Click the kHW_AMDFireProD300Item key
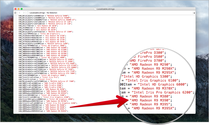This screenshot has height=125, width=209. pyautogui.click(x=30, y=83)
